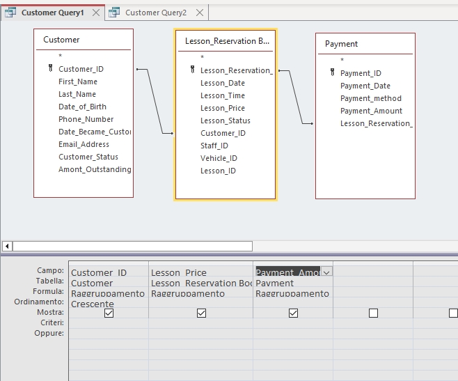Click Tabella cell showing Lesson_Reservation Boo
Image resolution: width=458 pixels, height=381 pixels.
point(201,283)
